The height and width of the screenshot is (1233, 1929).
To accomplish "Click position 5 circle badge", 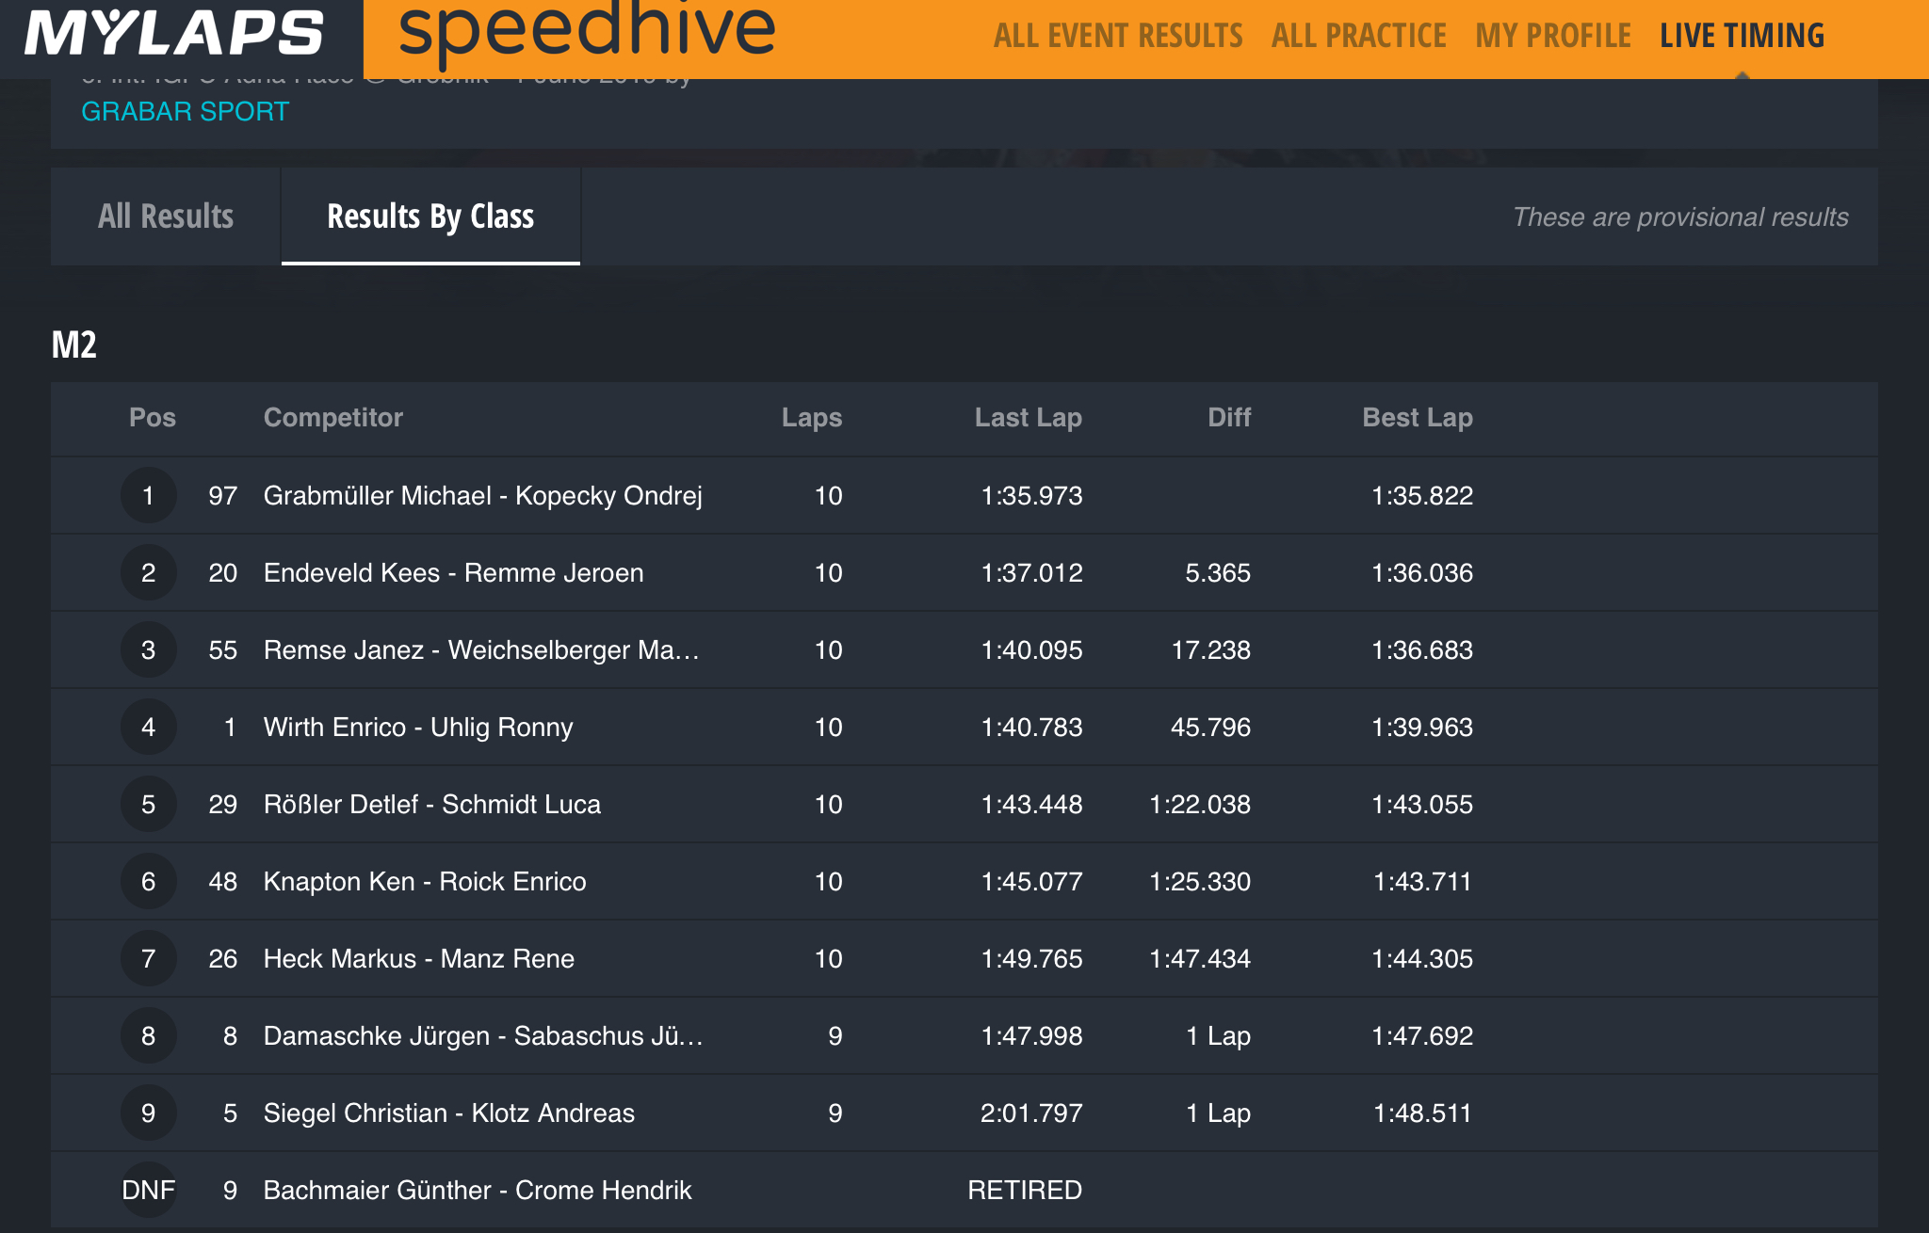I will (149, 804).
